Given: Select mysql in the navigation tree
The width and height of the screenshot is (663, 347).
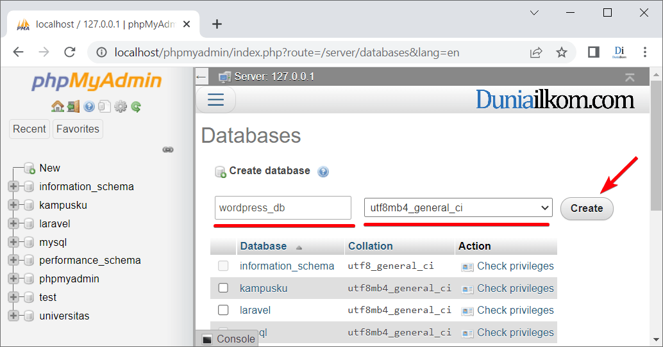Looking at the screenshot, I should [x=53, y=242].
